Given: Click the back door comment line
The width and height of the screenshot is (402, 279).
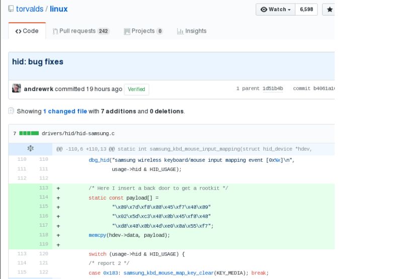Looking at the screenshot, I should [x=158, y=189].
